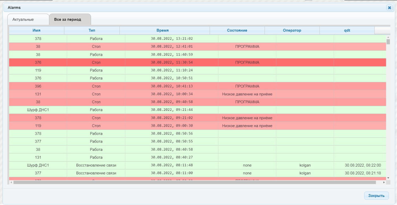Close the Alarms dialog using the X icon
The width and height of the screenshot is (397, 205).
(x=389, y=8)
